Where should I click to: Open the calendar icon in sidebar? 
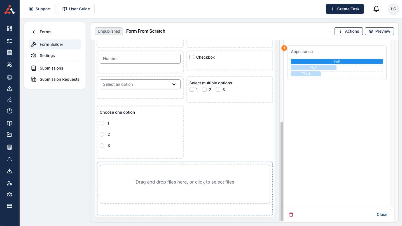pos(10,52)
